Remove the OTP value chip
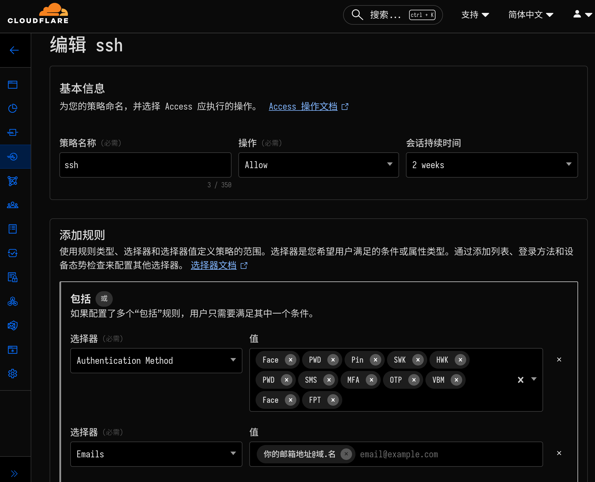Screen dimensions: 595x482 [414, 380]
